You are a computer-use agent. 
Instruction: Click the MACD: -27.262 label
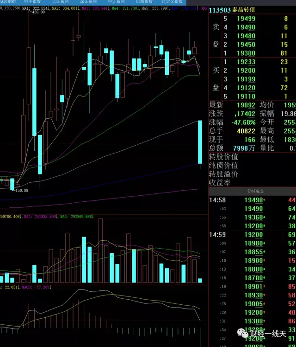coord(37,287)
